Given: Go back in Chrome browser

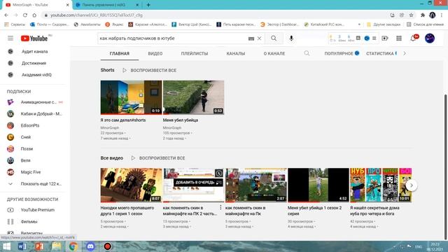Looking at the screenshot, I should point(6,15).
